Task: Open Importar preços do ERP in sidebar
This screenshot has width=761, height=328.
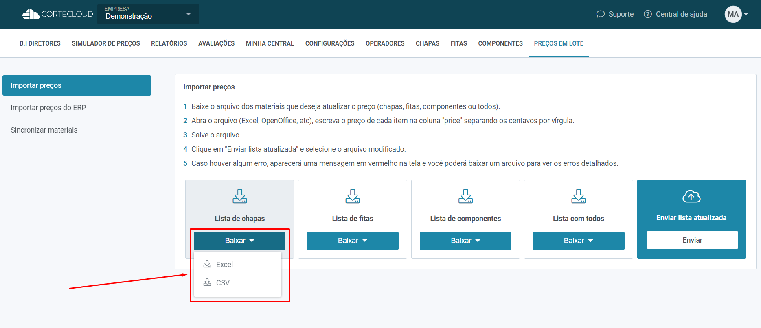Action: (48, 108)
